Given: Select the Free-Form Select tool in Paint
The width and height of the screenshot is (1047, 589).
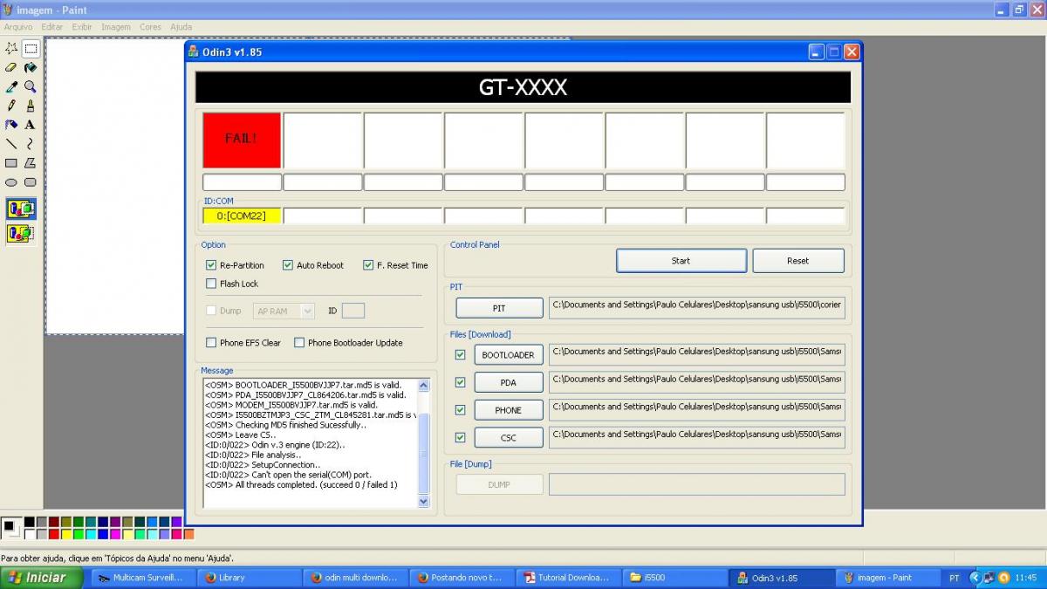Looking at the screenshot, I should [11, 49].
